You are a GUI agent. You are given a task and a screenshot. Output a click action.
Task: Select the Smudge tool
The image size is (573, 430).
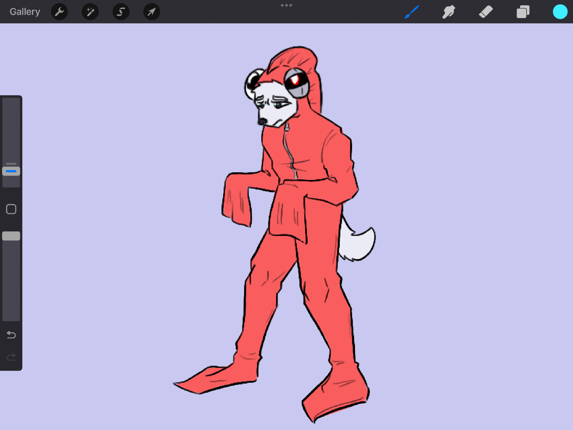click(449, 12)
